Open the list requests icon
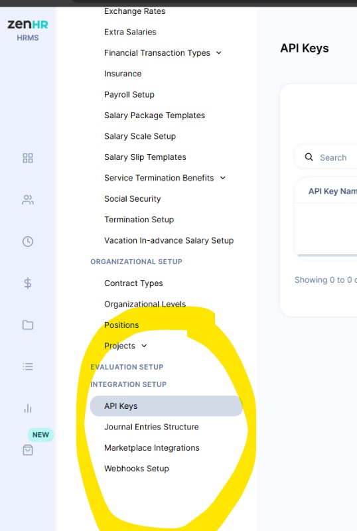The image size is (357, 531). (28, 366)
